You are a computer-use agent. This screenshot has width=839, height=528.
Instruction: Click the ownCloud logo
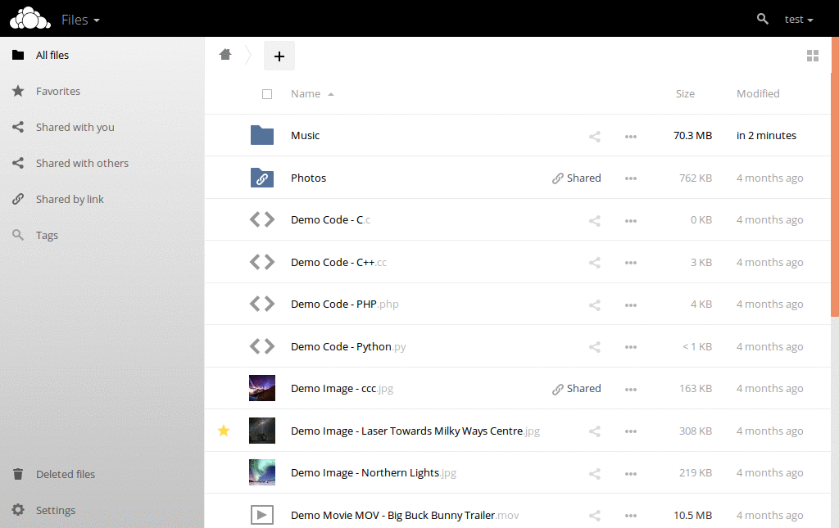coord(29,18)
